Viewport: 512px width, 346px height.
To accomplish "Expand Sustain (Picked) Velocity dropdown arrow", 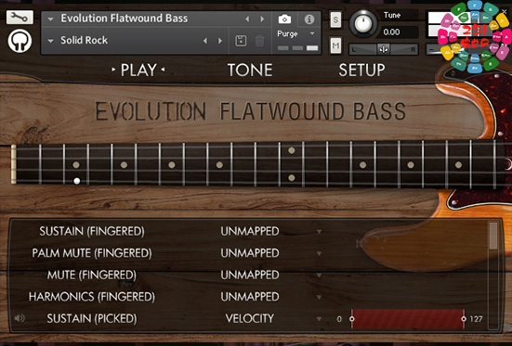I will point(319,318).
